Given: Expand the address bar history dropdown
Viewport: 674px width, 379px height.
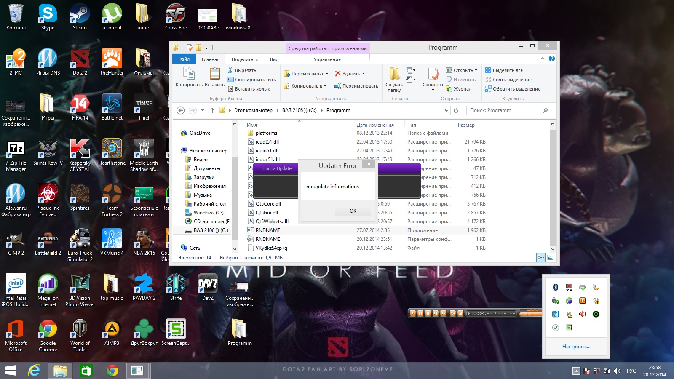Looking at the screenshot, I should point(447,110).
